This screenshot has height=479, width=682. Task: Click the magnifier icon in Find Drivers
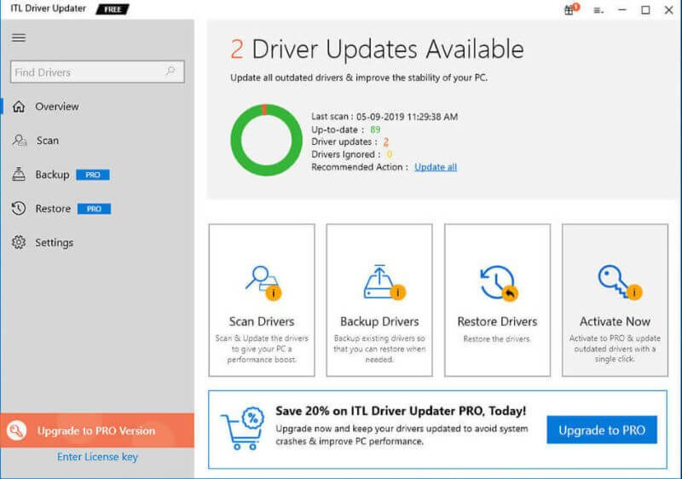170,71
